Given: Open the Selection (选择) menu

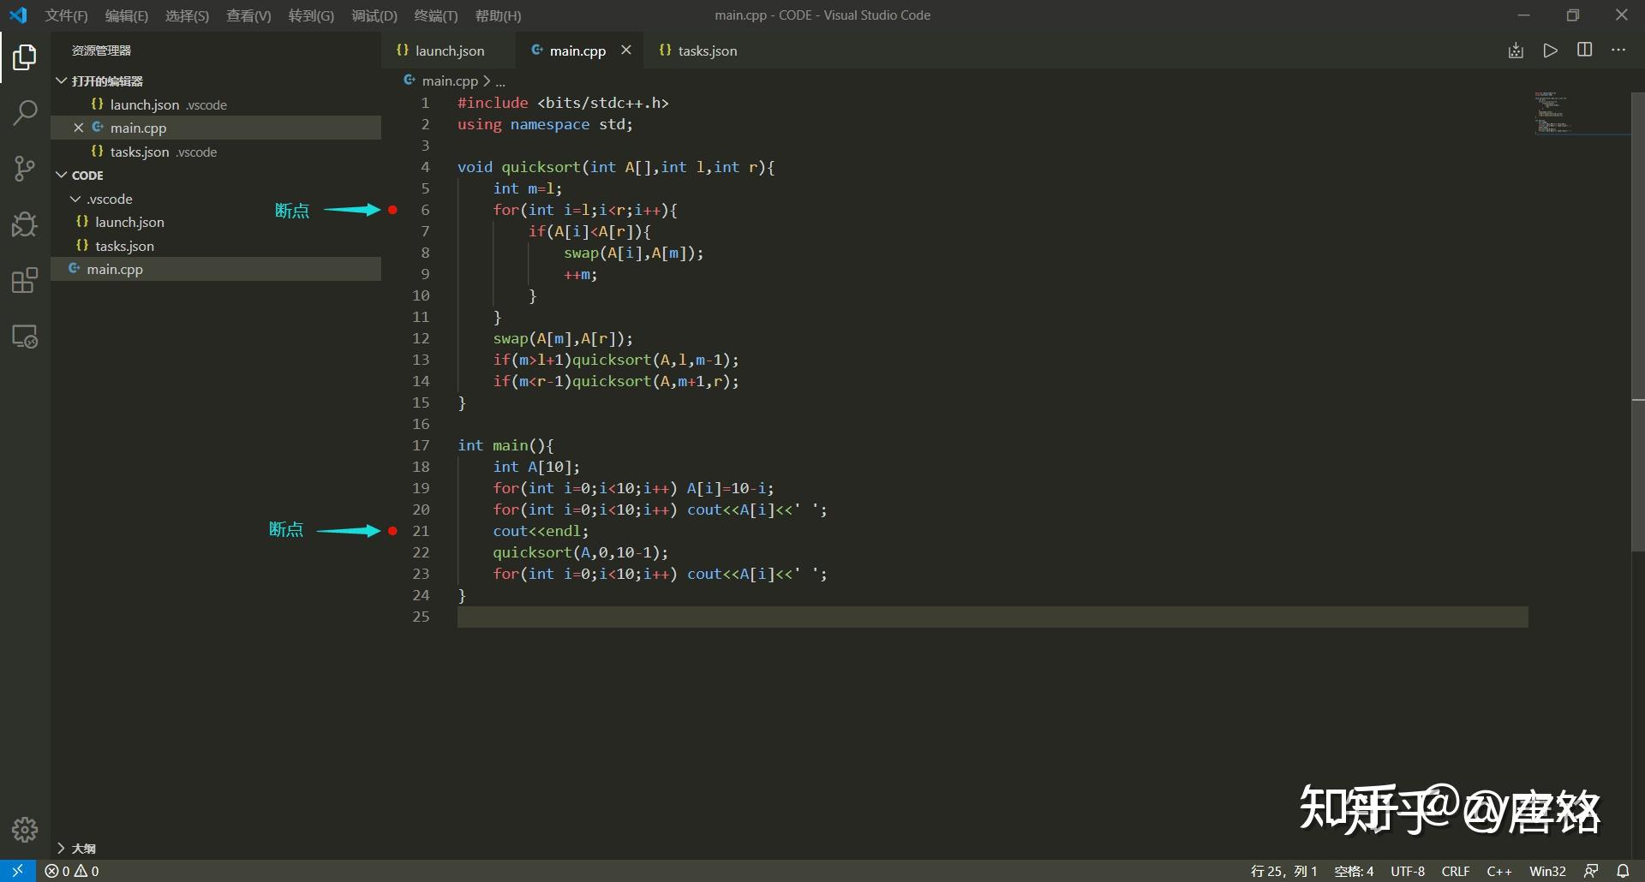Looking at the screenshot, I should pos(187,15).
